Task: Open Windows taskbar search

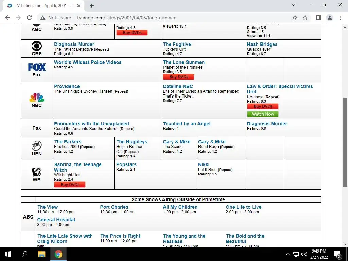Action: (x=24, y=254)
